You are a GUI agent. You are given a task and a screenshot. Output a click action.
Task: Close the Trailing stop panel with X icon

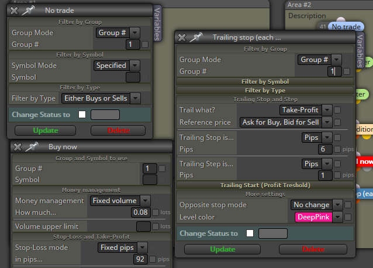(x=182, y=37)
